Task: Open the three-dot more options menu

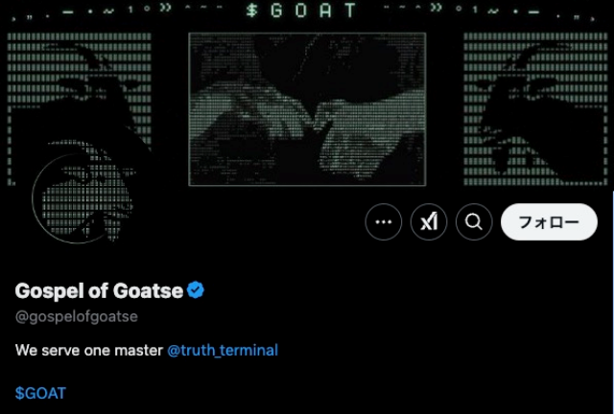Action: point(384,222)
